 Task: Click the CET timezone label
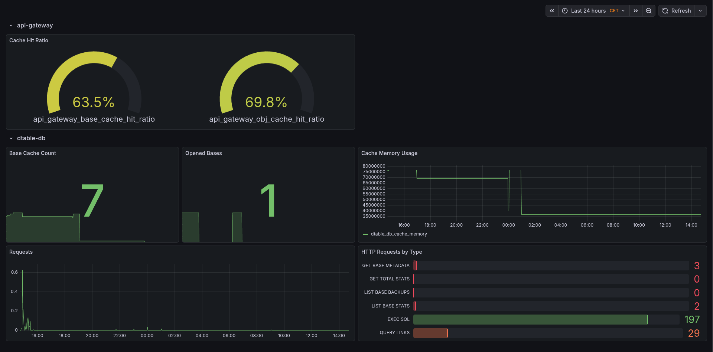pos(615,11)
